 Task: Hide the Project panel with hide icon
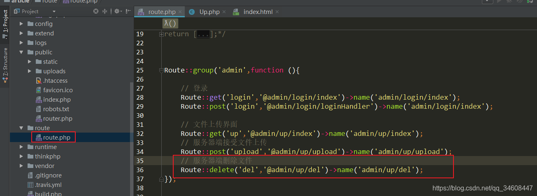(128, 11)
